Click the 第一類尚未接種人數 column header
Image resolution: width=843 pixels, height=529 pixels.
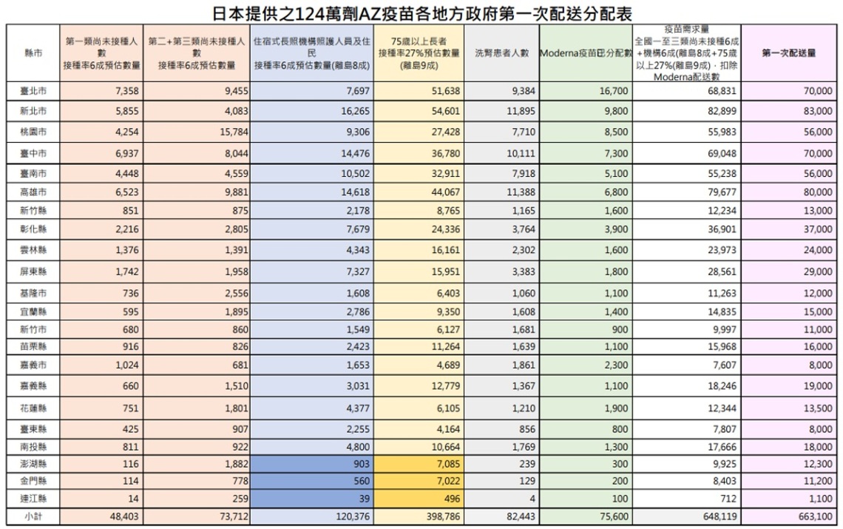click(x=101, y=53)
